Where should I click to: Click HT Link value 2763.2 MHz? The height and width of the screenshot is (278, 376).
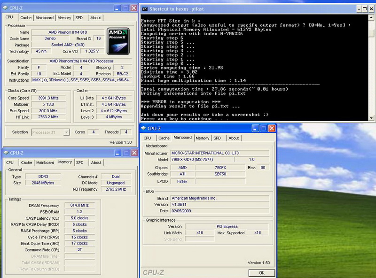click(x=48, y=117)
